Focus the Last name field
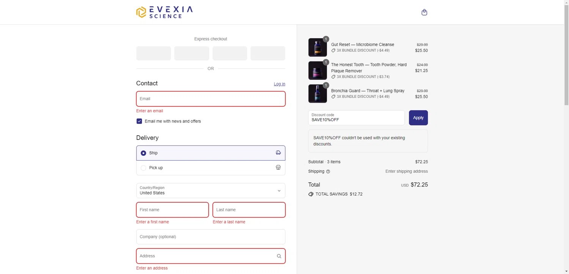Image resolution: width=569 pixels, height=274 pixels. 249,210
